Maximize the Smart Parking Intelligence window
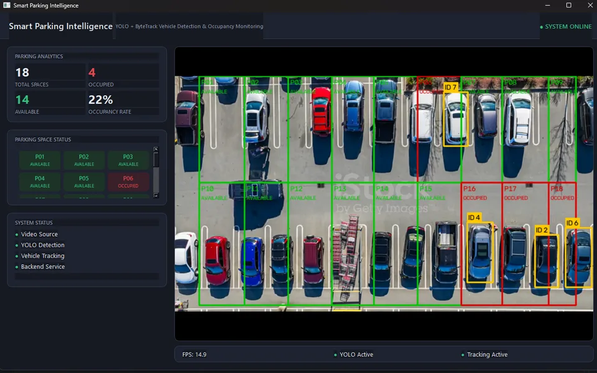 [x=568, y=6]
